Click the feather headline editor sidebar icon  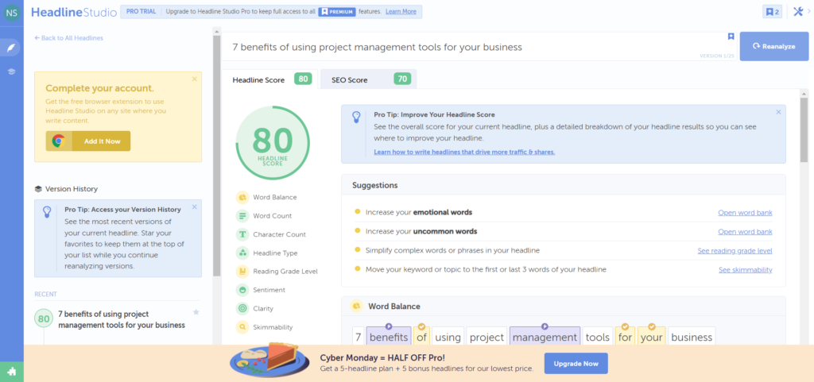click(x=11, y=48)
